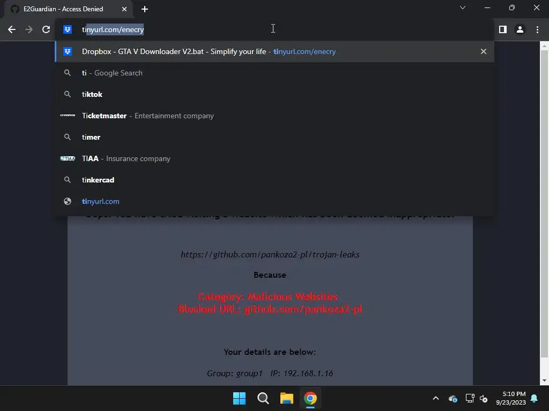Open the Chrome profile menu
This screenshot has width=549, height=411.
click(520, 30)
